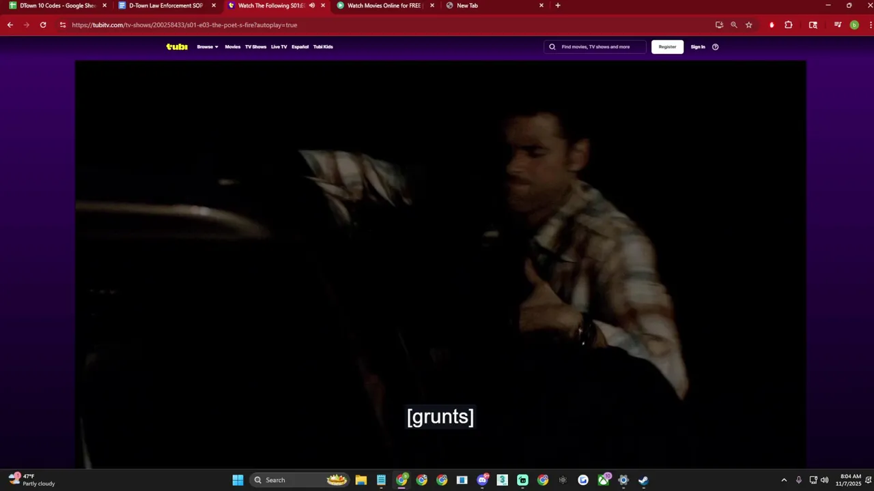Click the install app icon in address bar
The image size is (874, 491).
(719, 25)
